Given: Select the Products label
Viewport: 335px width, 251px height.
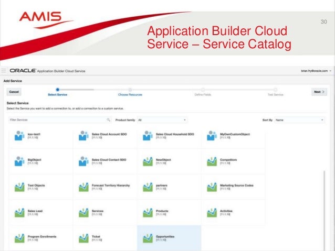Looking at the screenshot, I should tap(162, 211).
